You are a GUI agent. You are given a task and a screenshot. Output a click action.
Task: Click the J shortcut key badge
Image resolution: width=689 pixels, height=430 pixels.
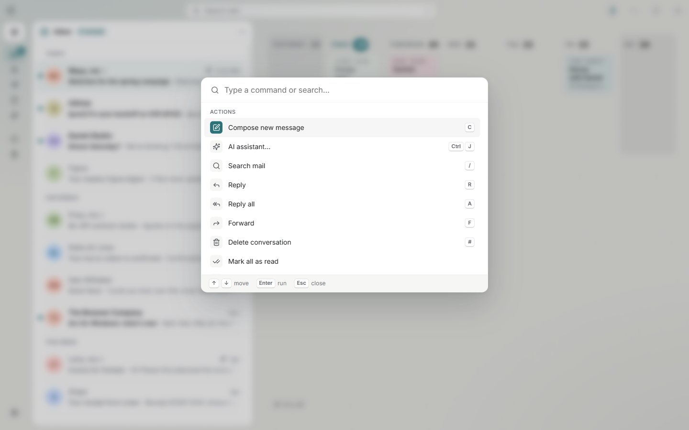[469, 147]
